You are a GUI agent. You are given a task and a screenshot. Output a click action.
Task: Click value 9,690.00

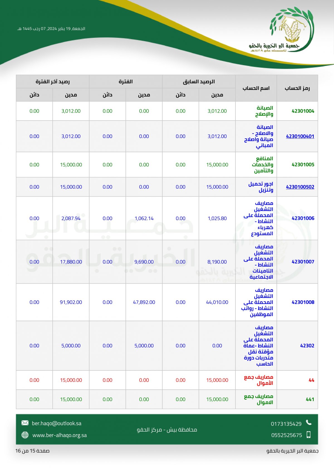[144, 262]
